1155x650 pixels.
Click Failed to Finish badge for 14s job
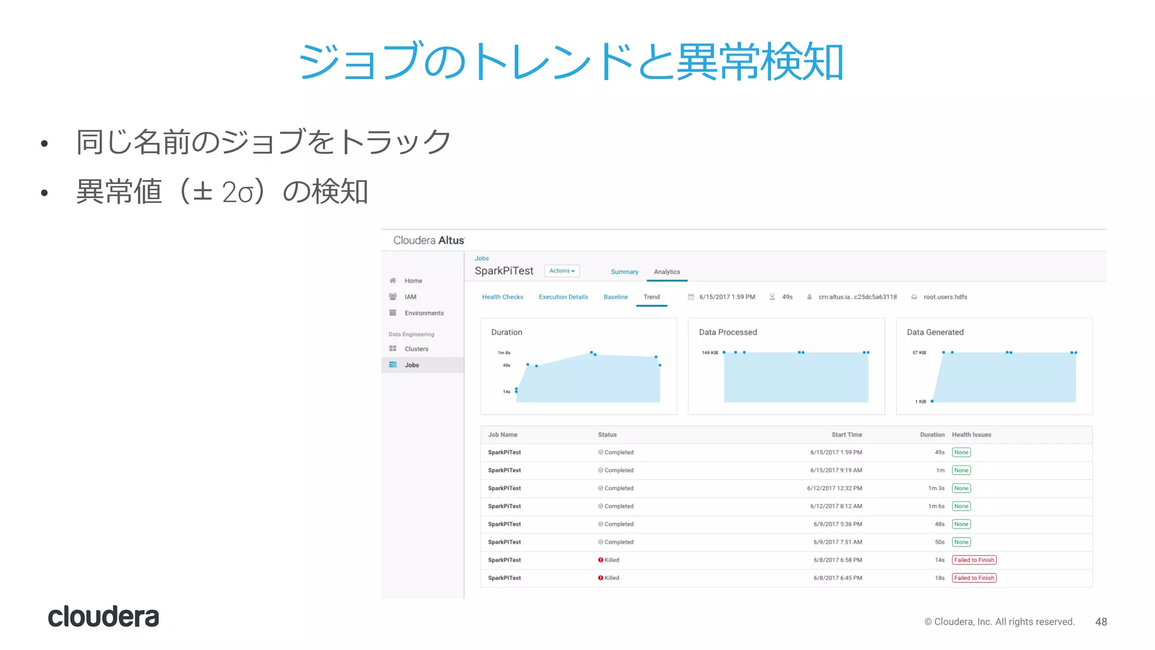point(974,560)
